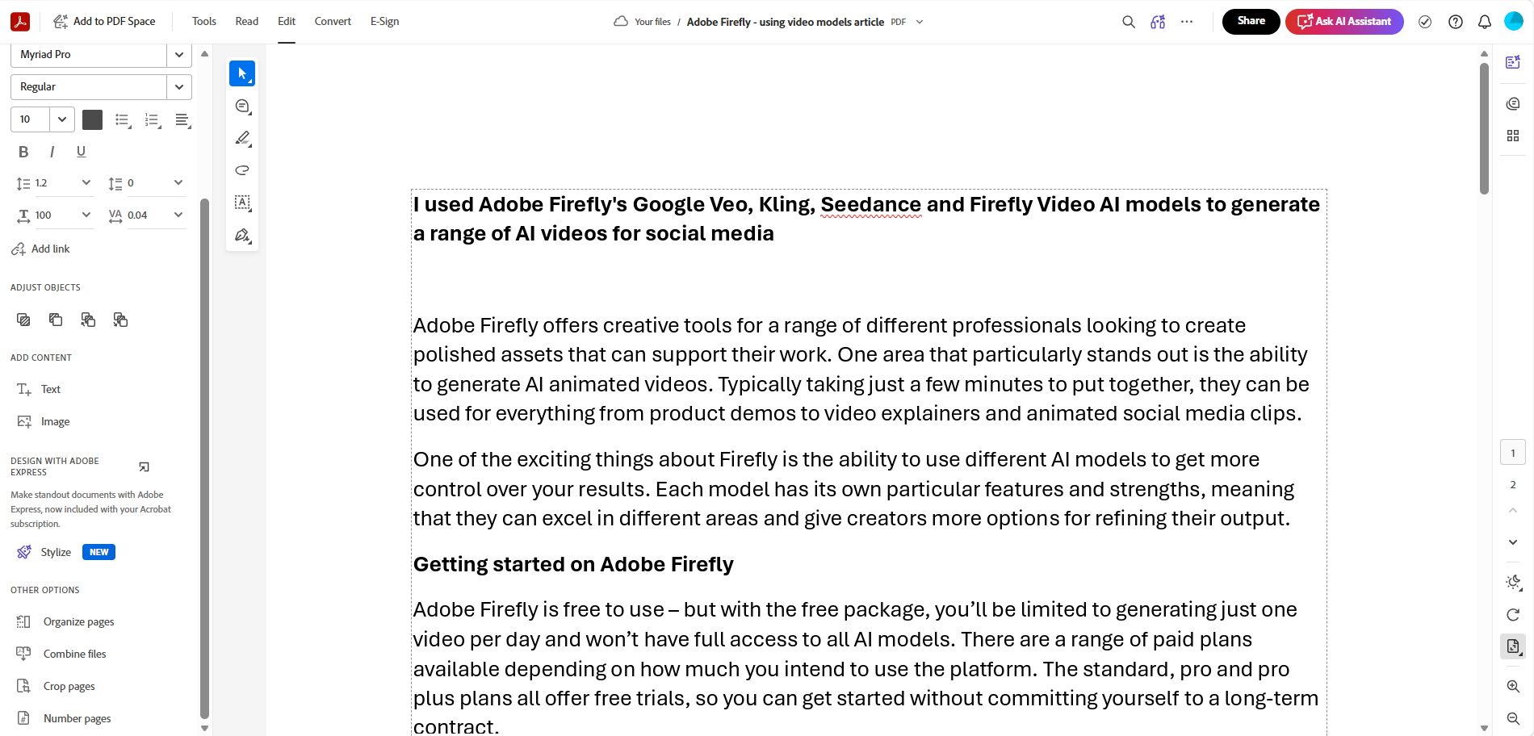1534x736 pixels.
Task: Open the user profile avatar
Action: [x=1514, y=22]
